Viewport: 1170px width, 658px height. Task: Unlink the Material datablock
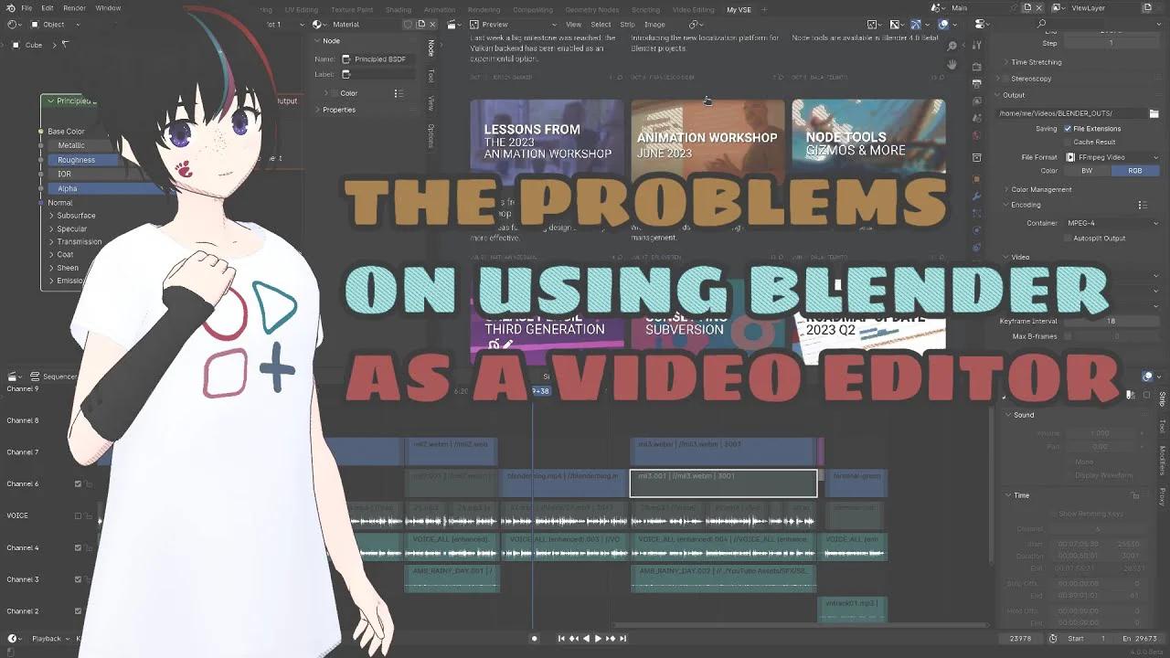pyautogui.click(x=434, y=25)
